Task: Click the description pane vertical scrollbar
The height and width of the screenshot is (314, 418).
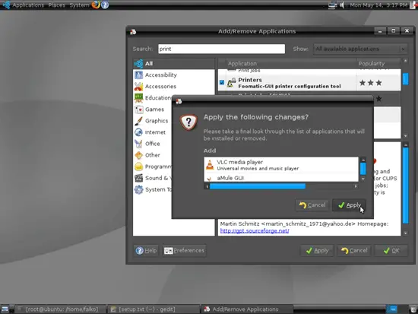Action: pos(406,186)
